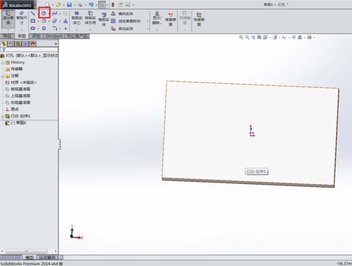This screenshot has width=352, height=266.
Task: Open the Spline tool dropdown arrow
Action: 60,14
